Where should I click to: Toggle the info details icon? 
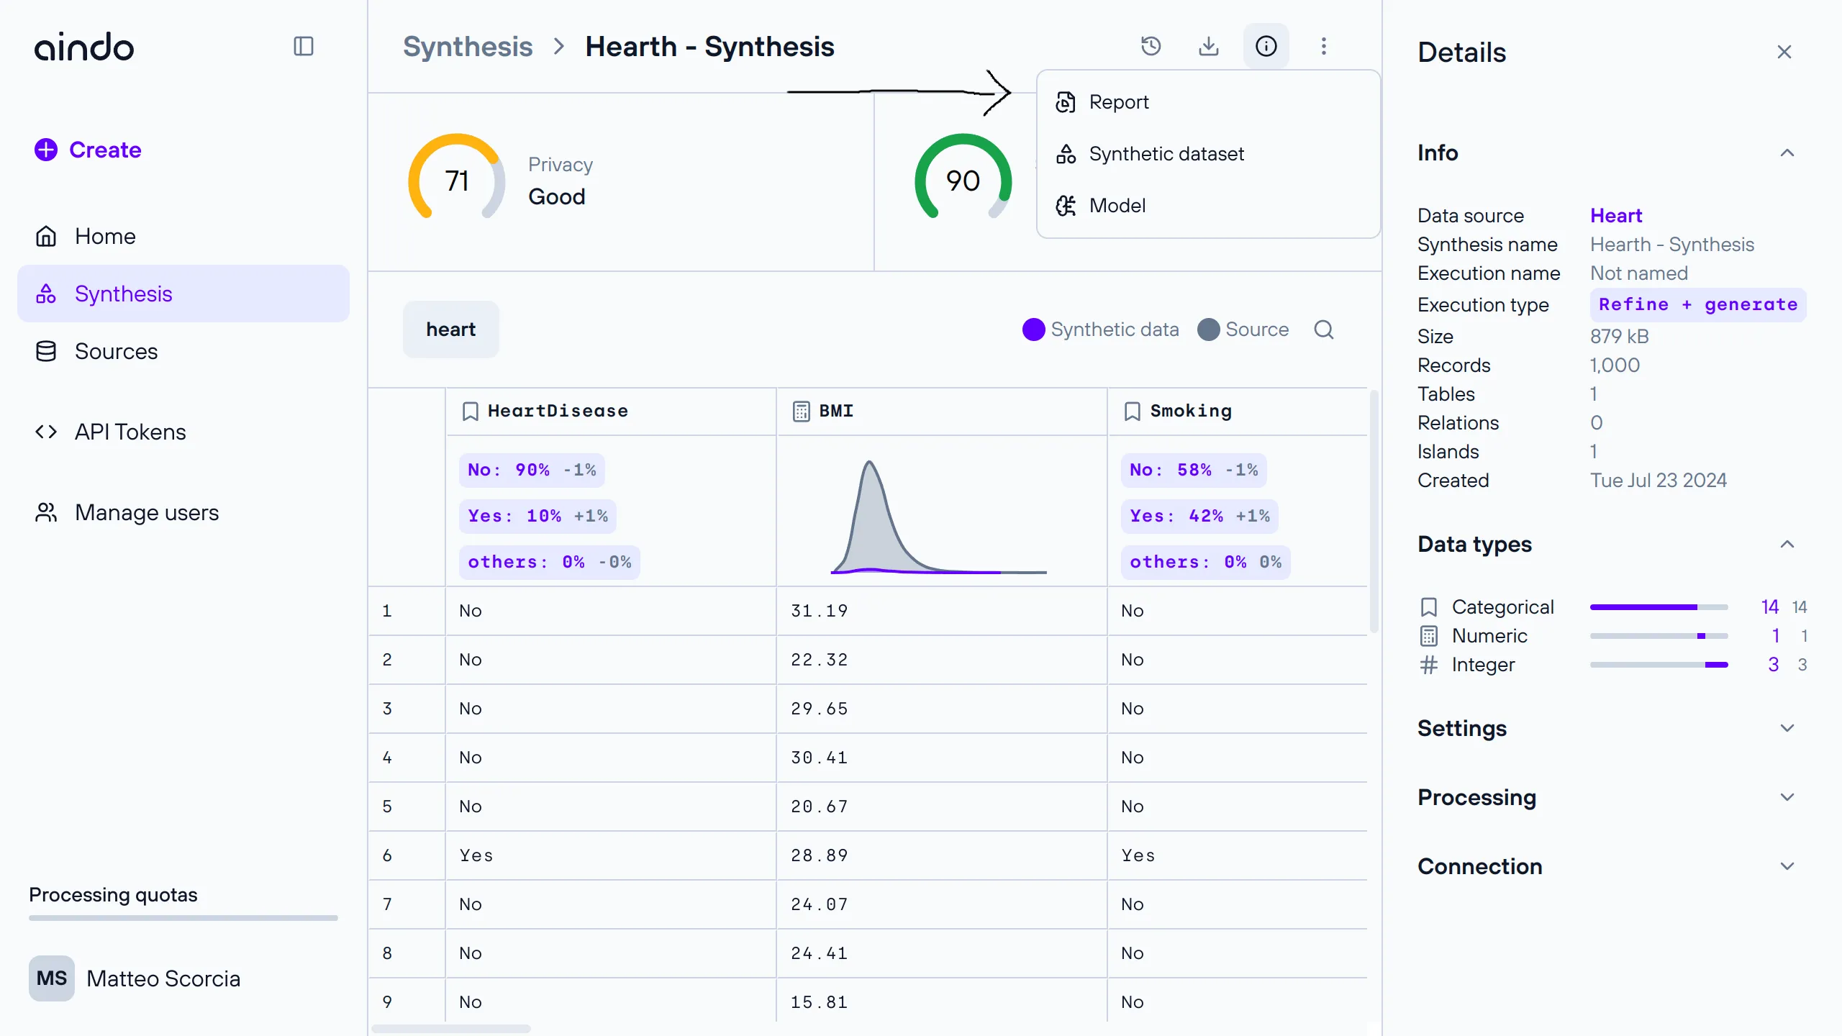(x=1266, y=46)
